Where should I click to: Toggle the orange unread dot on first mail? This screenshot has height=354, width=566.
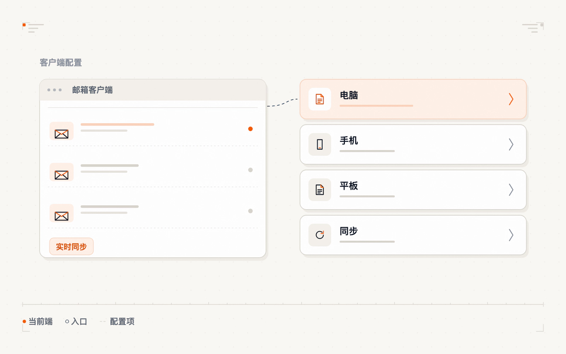250,129
